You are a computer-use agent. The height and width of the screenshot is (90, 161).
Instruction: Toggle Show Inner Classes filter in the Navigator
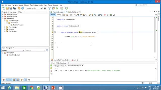[18, 80]
